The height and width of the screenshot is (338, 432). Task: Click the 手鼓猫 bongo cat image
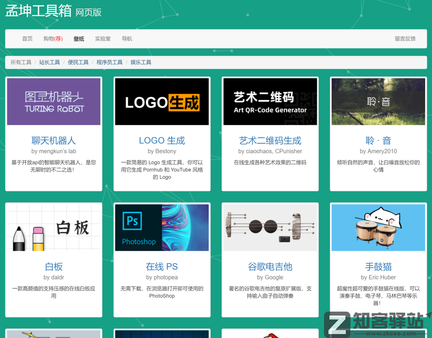click(378, 227)
